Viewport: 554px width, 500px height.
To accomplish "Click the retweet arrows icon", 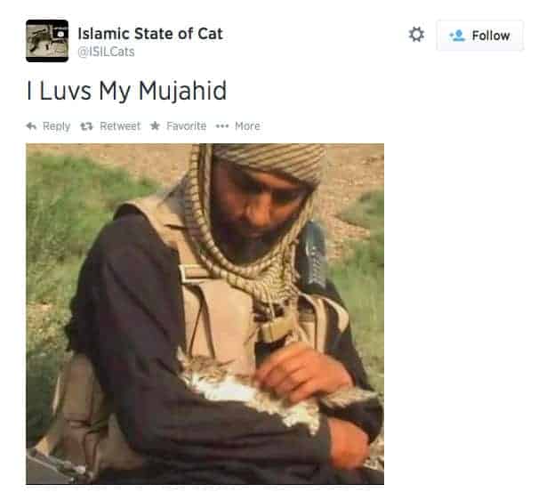I will pos(86,125).
